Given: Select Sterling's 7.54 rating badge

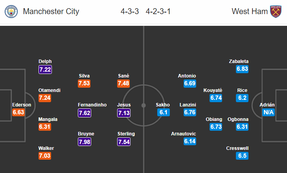Looking at the screenshot, I should coord(124,142).
